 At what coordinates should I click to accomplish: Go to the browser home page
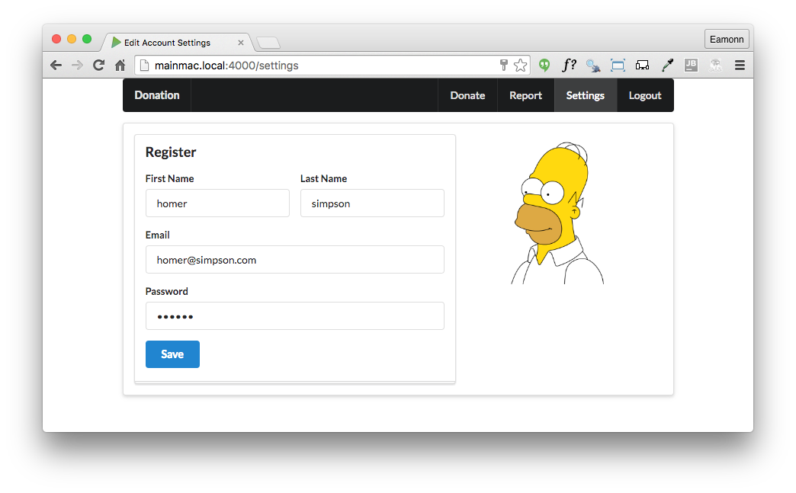pos(120,66)
